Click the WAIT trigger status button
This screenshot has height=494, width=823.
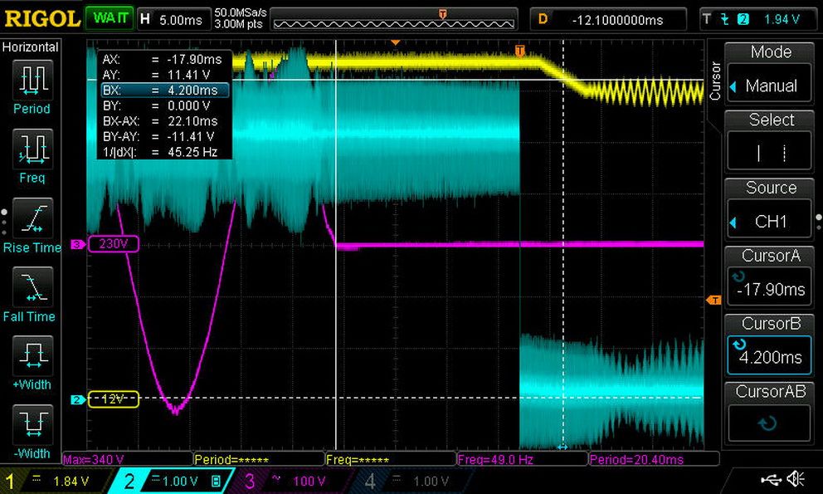point(110,19)
